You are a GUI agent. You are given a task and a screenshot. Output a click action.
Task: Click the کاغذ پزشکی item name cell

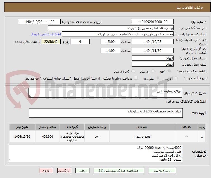(x=142, y=137)
